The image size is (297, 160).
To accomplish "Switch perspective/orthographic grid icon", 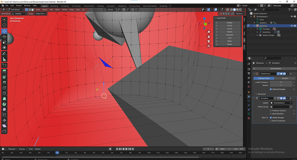I will coord(209,46).
